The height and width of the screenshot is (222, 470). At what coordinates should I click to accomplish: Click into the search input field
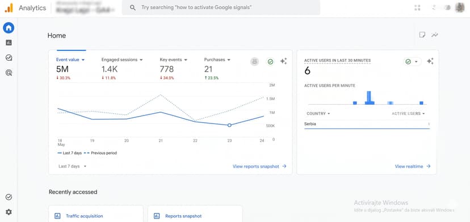click(221, 7)
